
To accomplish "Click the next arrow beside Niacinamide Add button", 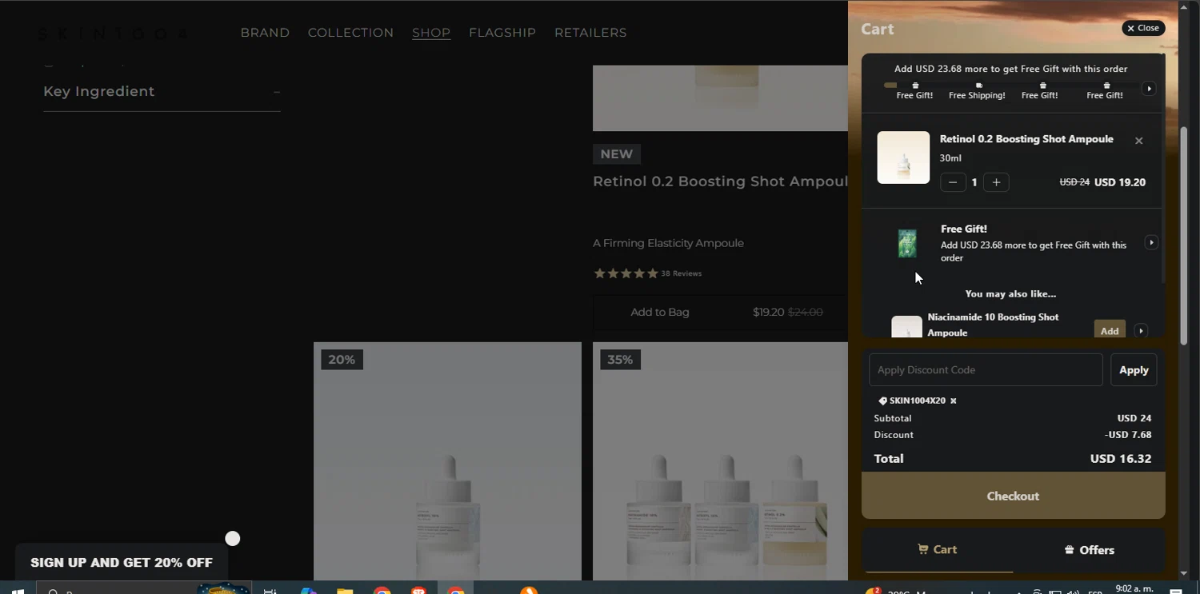I will click(1141, 331).
